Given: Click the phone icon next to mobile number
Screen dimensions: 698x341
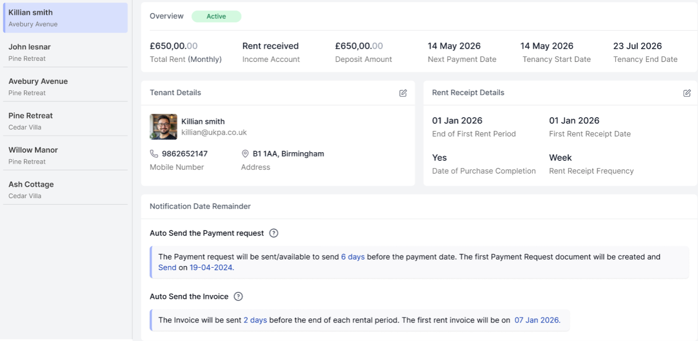Looking at the screenshot, I should (154, 154).
